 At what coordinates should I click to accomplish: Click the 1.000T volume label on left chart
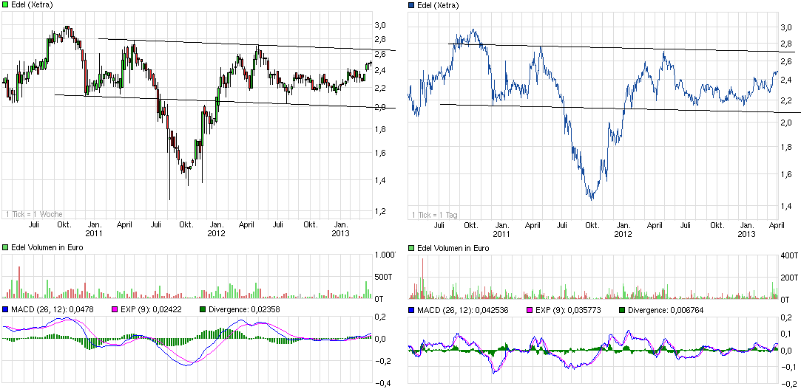(385, 255)
